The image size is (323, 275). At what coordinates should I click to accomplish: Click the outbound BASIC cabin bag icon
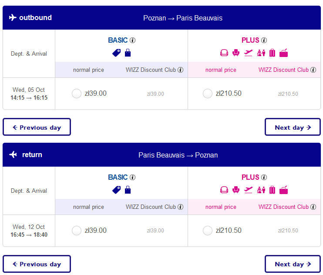click(128, 53)
